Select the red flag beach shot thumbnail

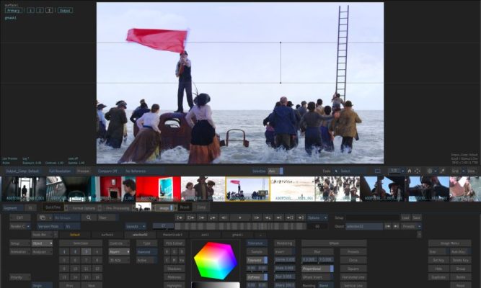point(247,189)
